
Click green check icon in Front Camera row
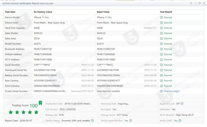coord(161,86)
